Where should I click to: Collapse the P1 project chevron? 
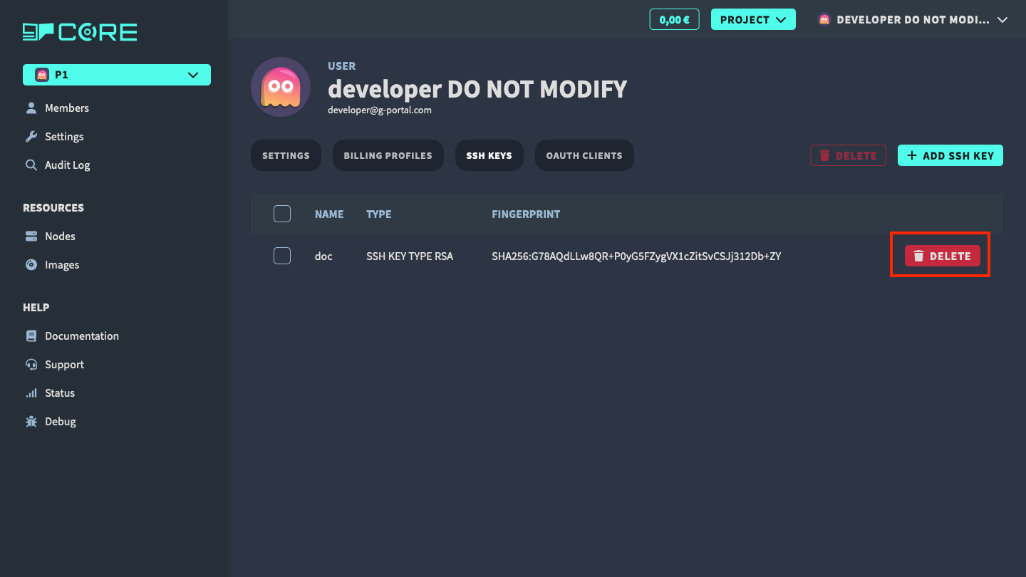click(x=192, y=74)
